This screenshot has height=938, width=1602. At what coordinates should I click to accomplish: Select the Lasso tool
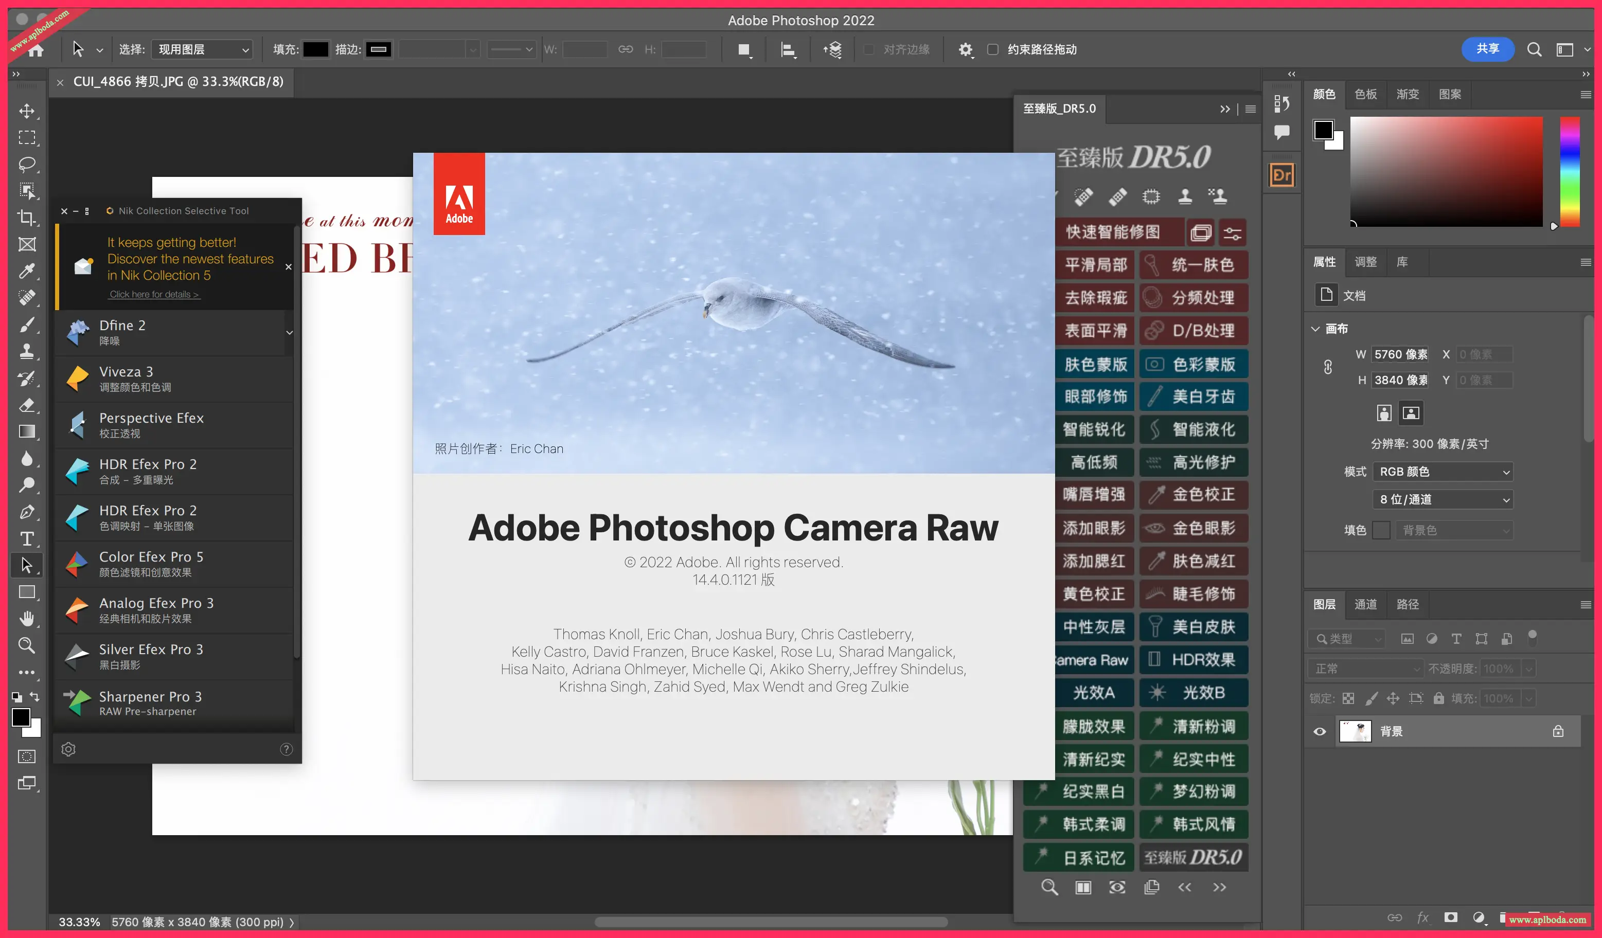click(x=27, y=165)
